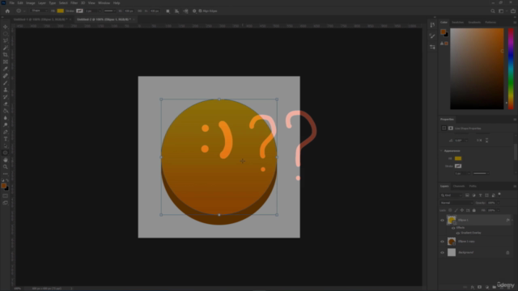Select the Ellipse shape tool
The height and width of the screenshot is (291, 518).
6,153
